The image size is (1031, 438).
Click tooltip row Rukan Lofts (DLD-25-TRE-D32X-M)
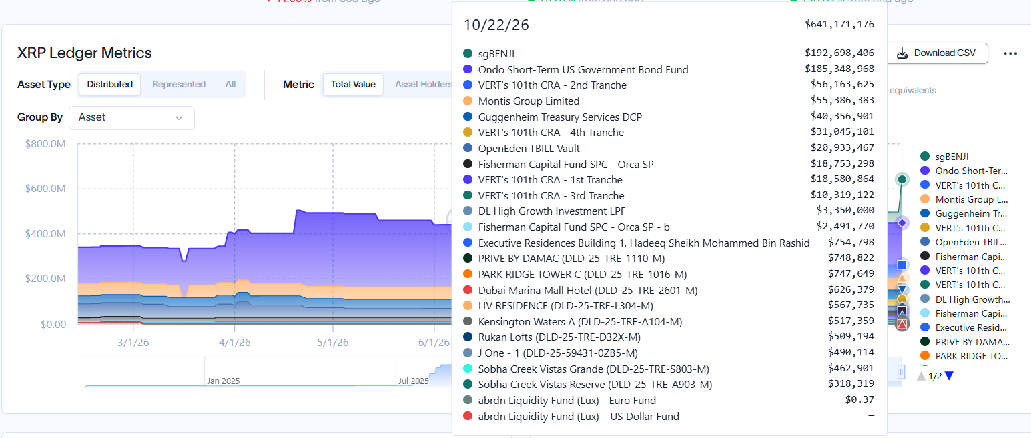pos(668,337)
